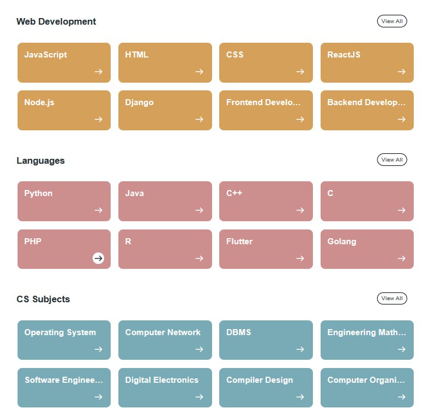Open the Flutter language card

coord(266,249)
